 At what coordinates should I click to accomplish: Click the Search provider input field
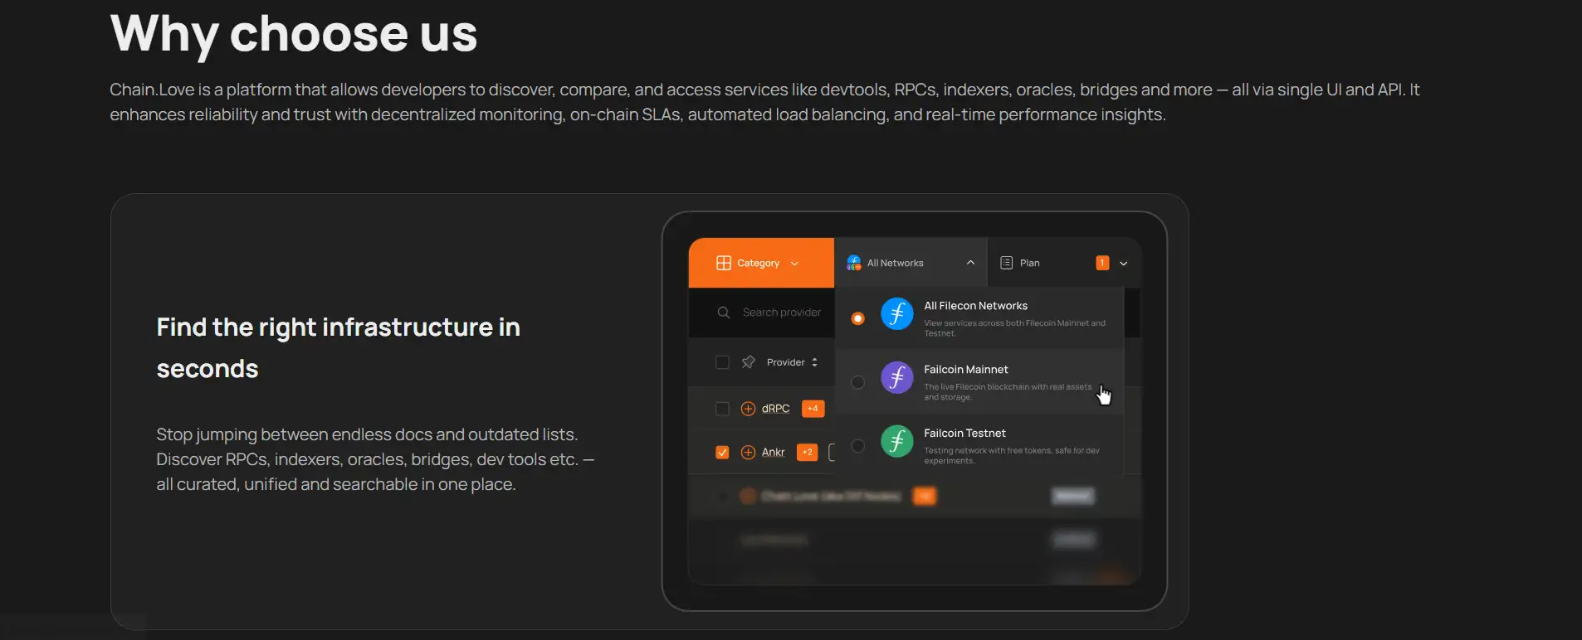[781, 313]
